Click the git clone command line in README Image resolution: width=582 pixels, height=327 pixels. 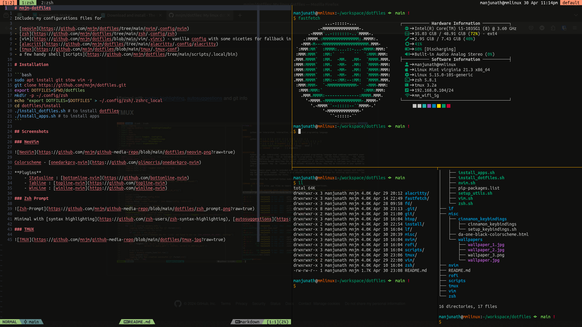[70, 85]
